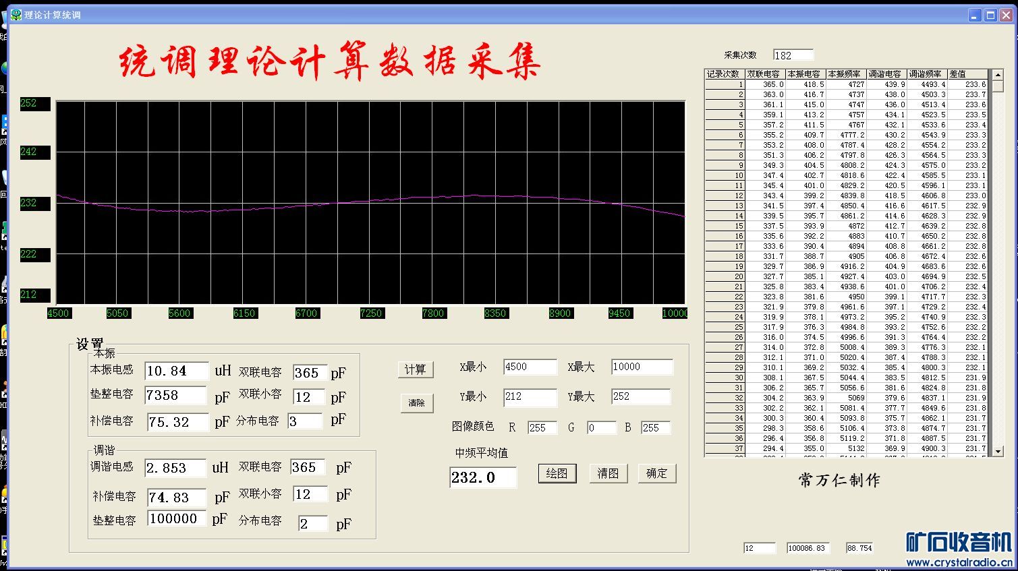1018x571 pixels.
Task: Click the 调谐 补偿电容 field showing 74.83
Action: pyautogui.click(x=178, y=498)
